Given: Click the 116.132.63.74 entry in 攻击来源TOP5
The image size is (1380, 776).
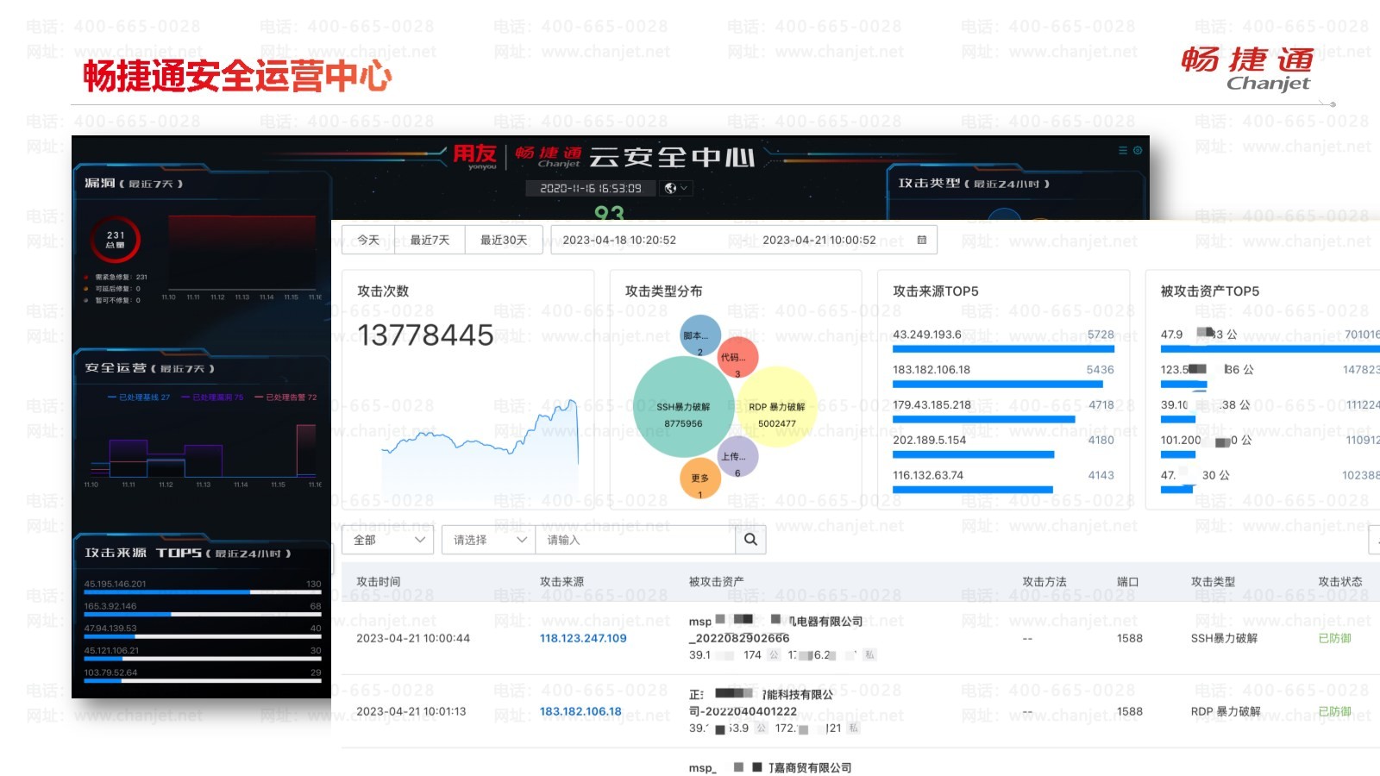Looking at the screenshot, I should [928, 475].
